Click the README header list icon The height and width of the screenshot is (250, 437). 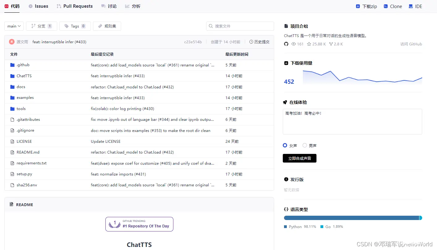coord(11,204)
